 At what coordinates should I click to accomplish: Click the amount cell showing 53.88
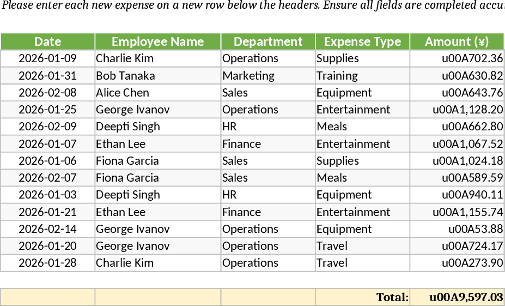click(457, 229)
